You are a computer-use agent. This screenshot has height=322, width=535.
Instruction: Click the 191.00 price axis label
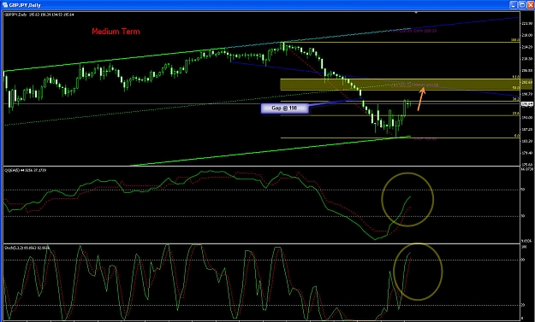coord(527,117)
